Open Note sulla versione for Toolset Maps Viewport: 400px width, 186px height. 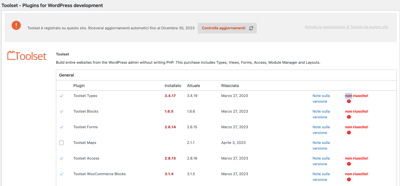321,146
